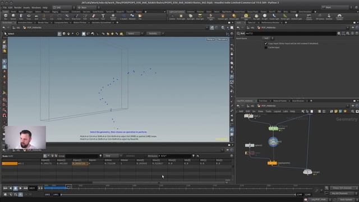
Task: Open the Edit menu
Action: (x=10, y=7)
